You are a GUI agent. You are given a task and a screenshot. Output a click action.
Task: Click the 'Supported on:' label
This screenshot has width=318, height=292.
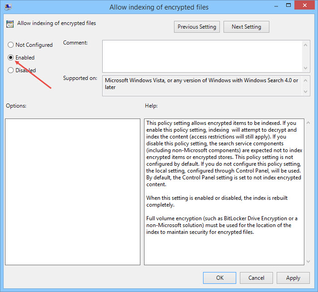(x=80, y=78)
